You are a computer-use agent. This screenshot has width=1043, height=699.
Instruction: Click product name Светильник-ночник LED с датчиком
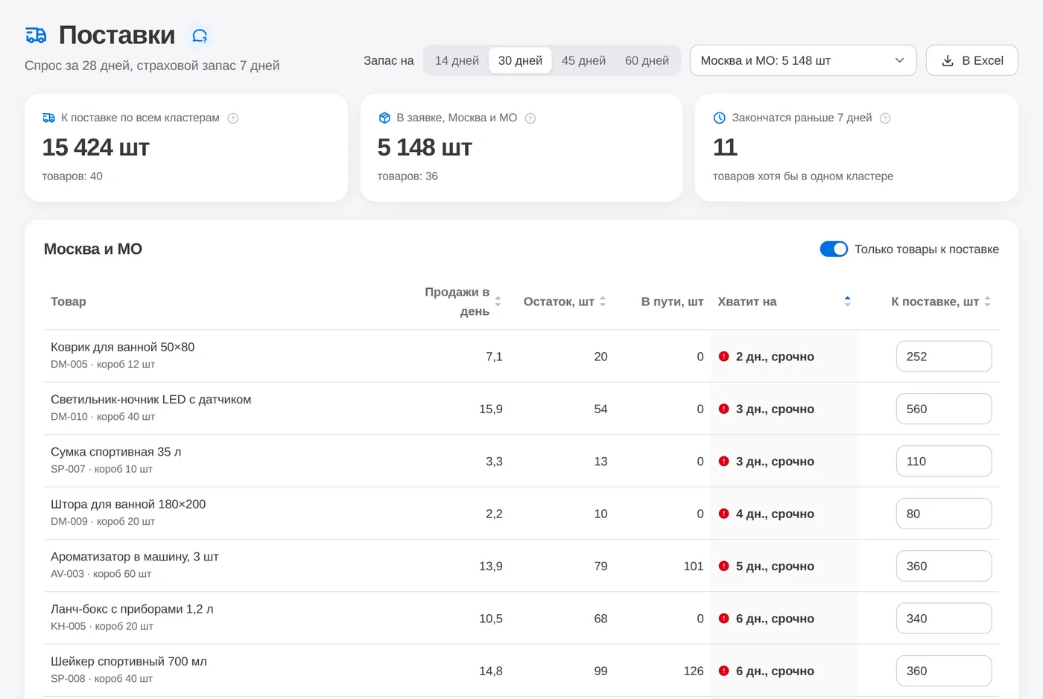click(x=150, y=400)
